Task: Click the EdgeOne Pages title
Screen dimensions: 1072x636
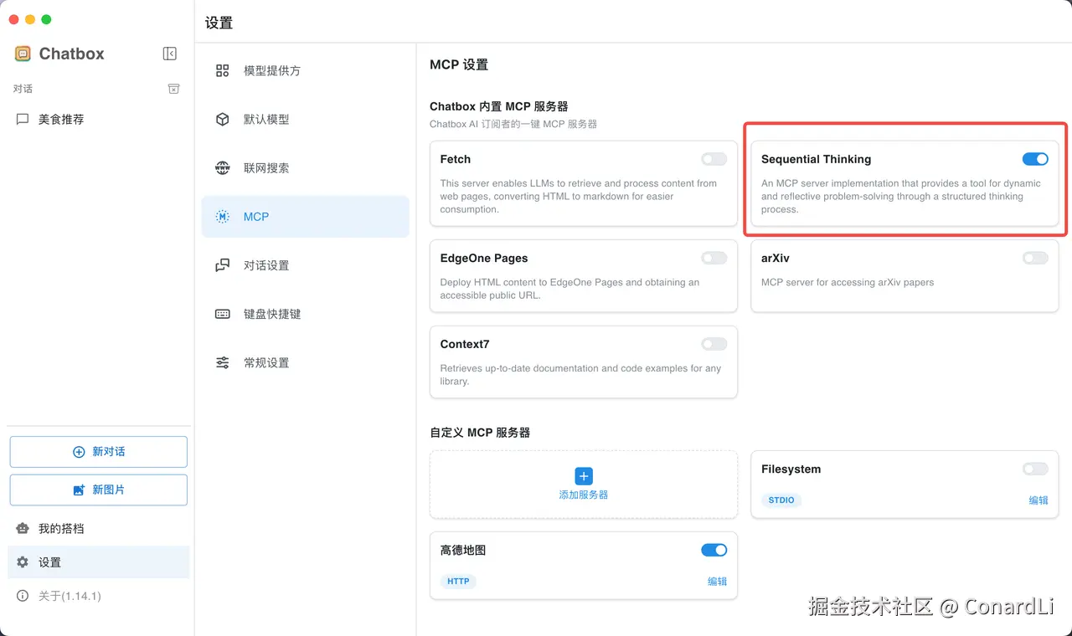Action: tap(484, 258)
